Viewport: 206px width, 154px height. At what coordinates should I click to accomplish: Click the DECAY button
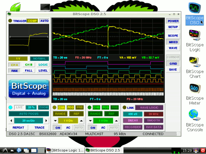(133, 120)
